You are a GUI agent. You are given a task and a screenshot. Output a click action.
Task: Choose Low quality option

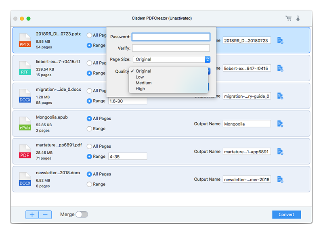[168, 77]
